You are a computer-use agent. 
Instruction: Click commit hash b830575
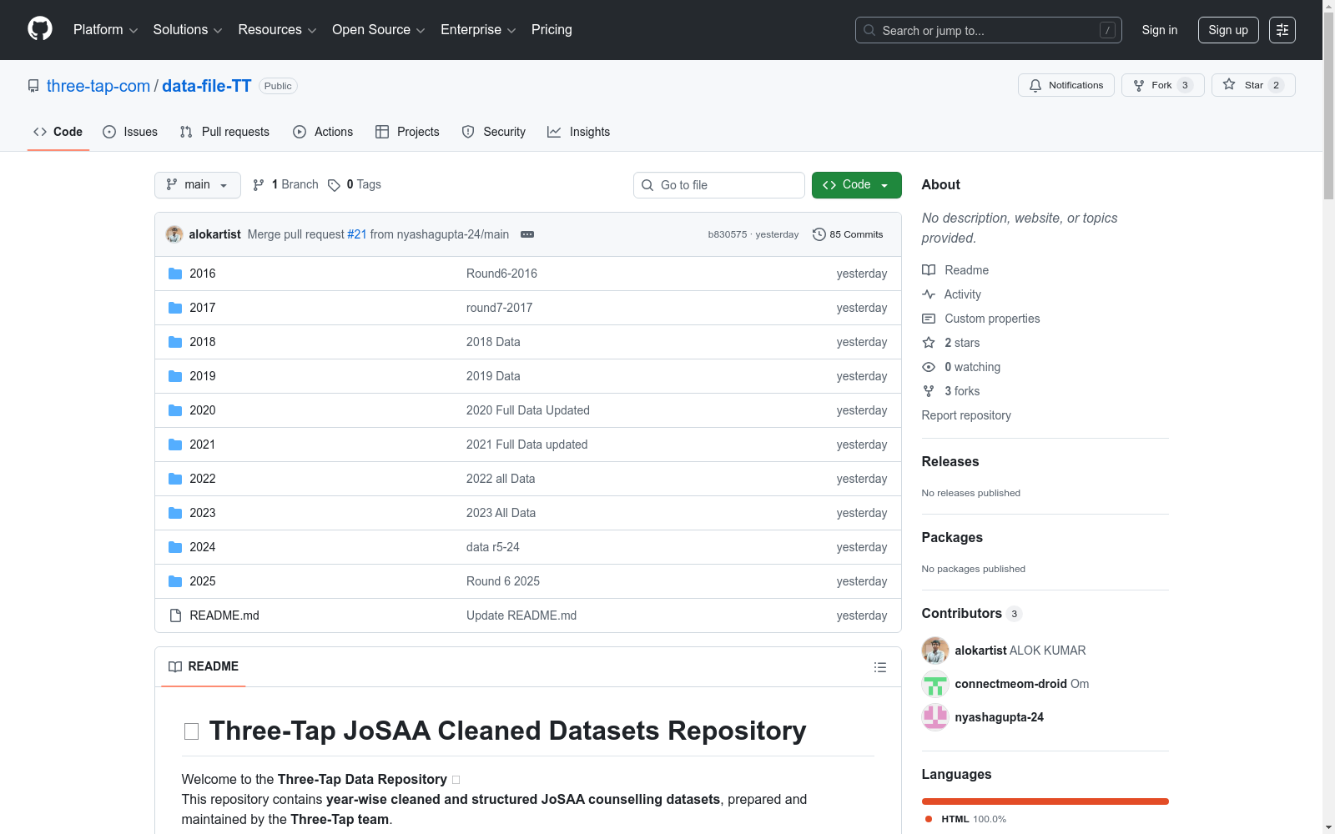[x=728, y=234]
